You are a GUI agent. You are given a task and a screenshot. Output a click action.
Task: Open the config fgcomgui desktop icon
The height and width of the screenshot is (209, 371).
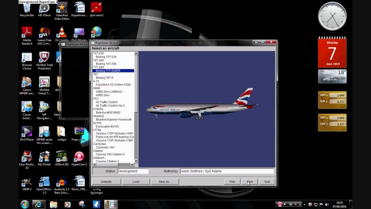tap(97, 191)
